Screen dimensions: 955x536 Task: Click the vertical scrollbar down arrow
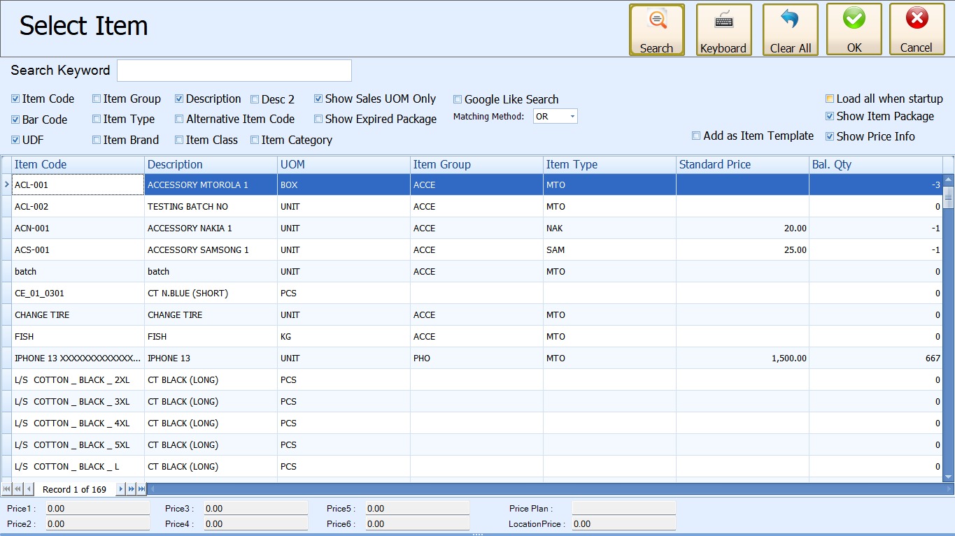pos(949,477)
